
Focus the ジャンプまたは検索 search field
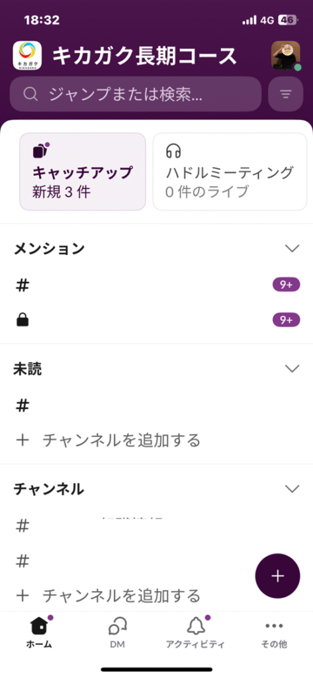(x=136, y=94)
